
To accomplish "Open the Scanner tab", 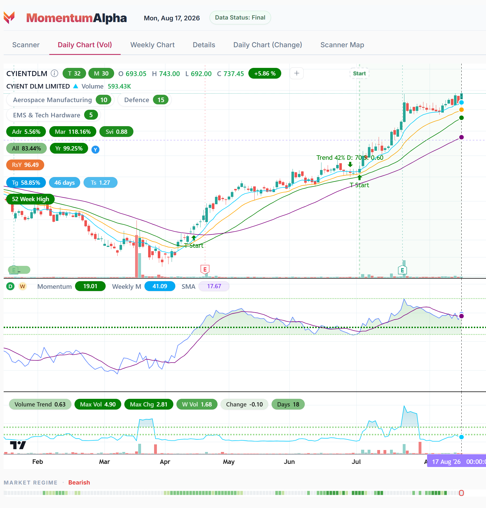I will pyautogui.click(x=26, y=45).
